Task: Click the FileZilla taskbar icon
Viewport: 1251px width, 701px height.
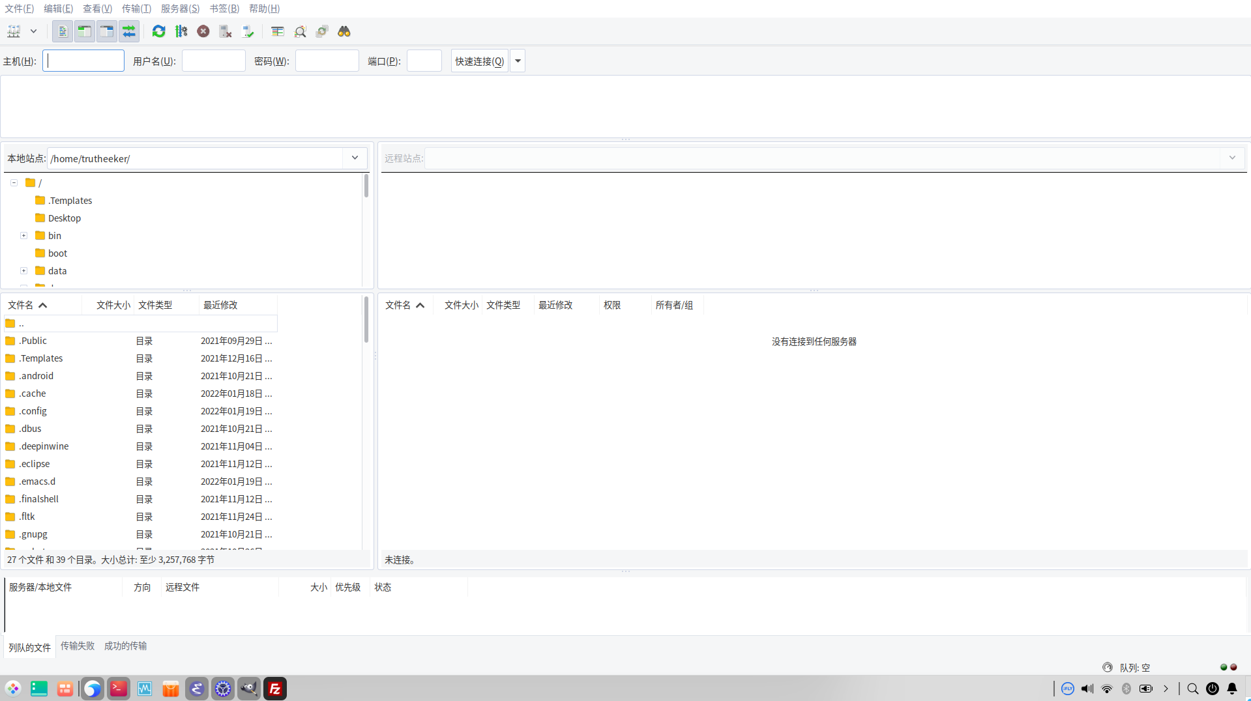Action: coord(275,689)
